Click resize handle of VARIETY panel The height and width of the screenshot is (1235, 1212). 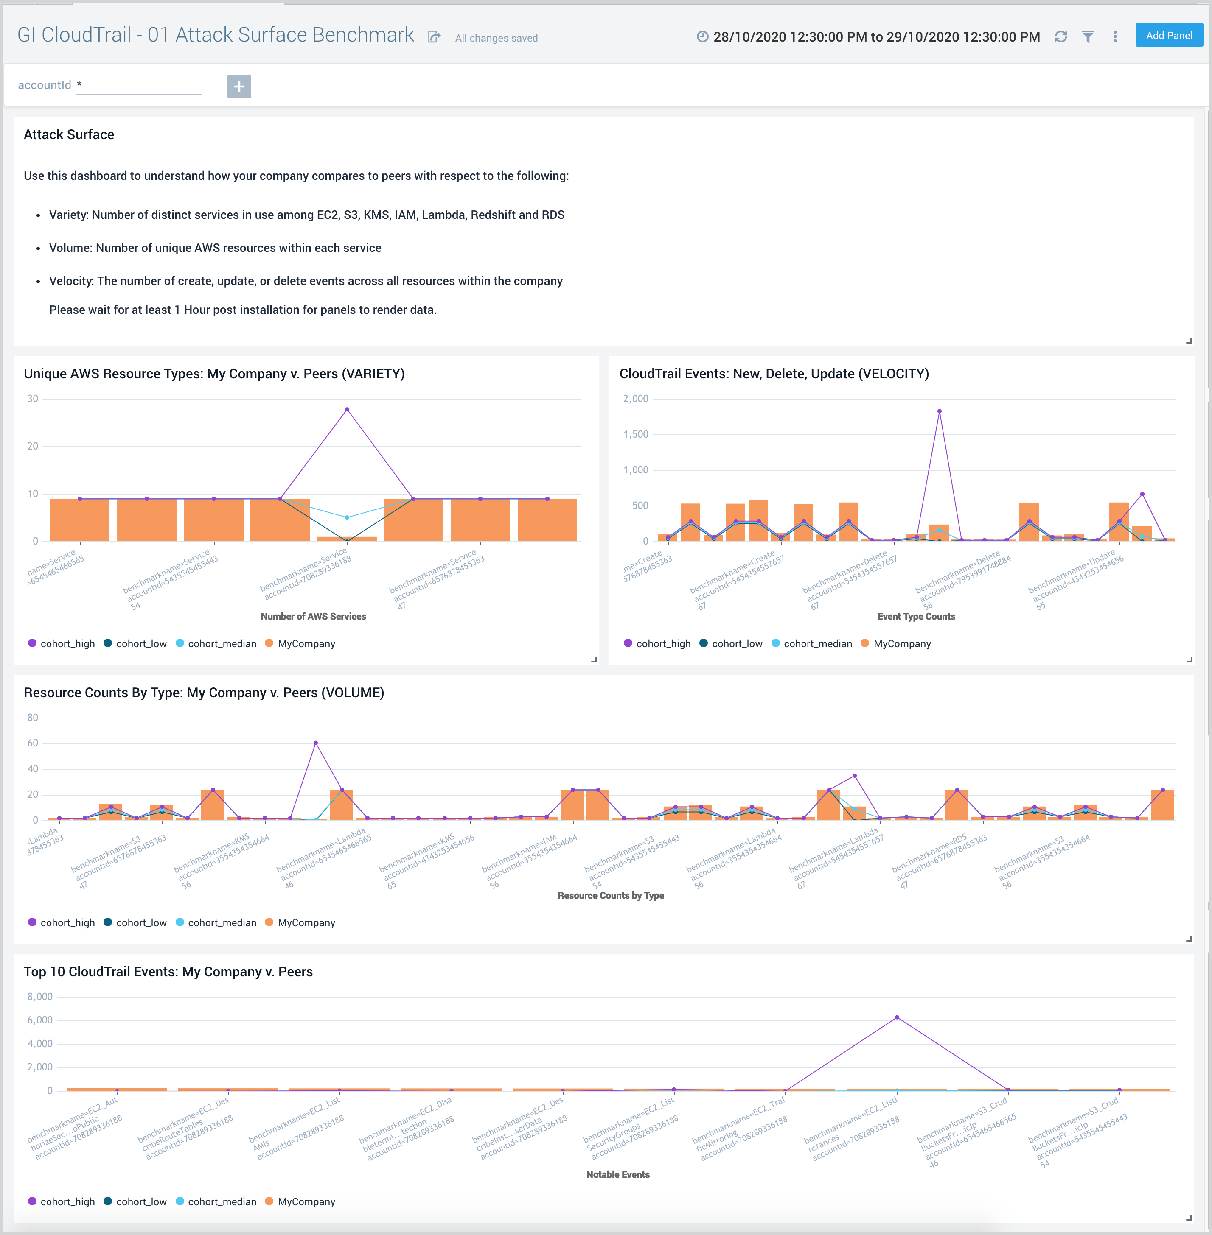pyautogui.click(x=593, y=659)
